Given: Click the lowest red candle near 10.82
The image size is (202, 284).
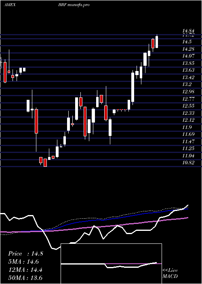Looking at the screenshot, I should tap(45, 163).
